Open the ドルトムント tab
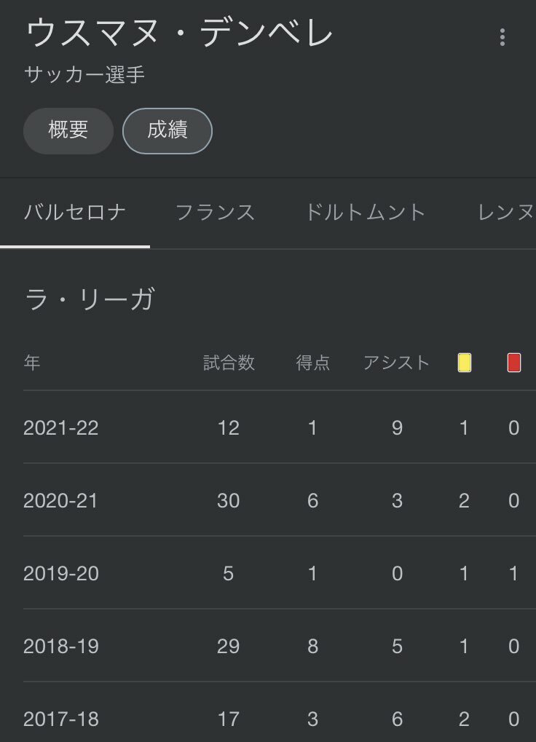This screenshot has height=742, width=536. (x=365, y=212)
